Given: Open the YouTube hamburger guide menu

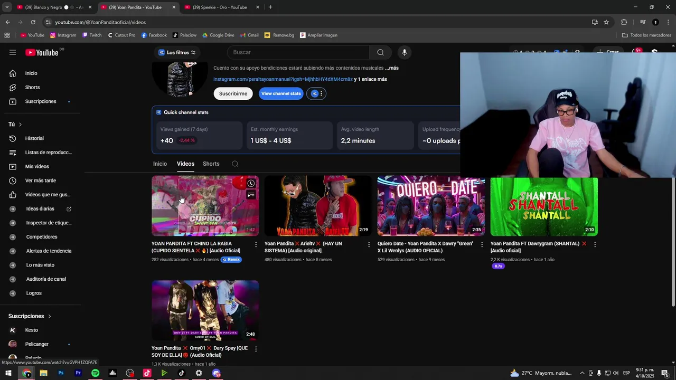Looking at the screenshot, I should [13, 52].
